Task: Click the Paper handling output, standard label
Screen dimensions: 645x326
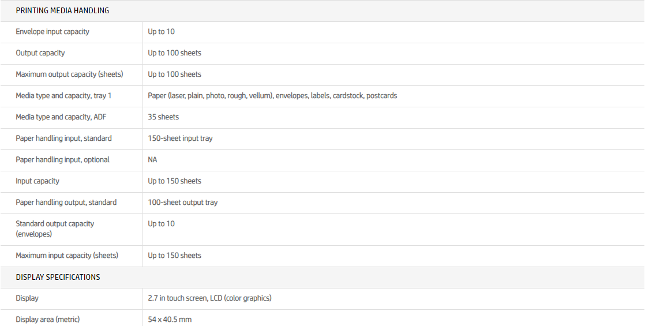Action: point(66,203)
